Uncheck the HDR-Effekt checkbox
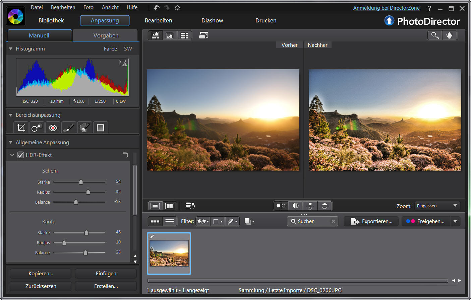This screenshot has height=300, width=471. pyautogui.click(x=21, y=155)
